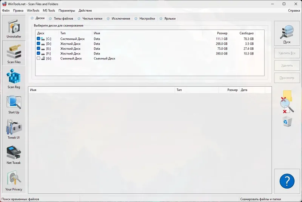The image size is (302, 202).
Task: Uncheck the [F:] drive checkbox
Action: (39, 53)
